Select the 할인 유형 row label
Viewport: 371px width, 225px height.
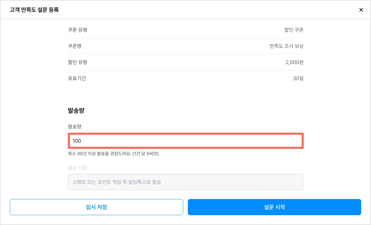(77, 62)
